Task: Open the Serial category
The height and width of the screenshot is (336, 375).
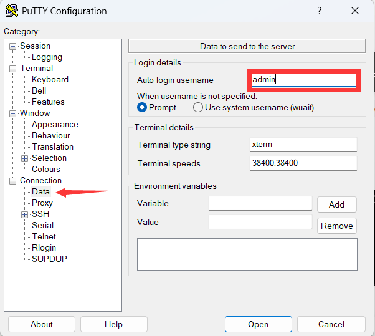Action: 42,225
